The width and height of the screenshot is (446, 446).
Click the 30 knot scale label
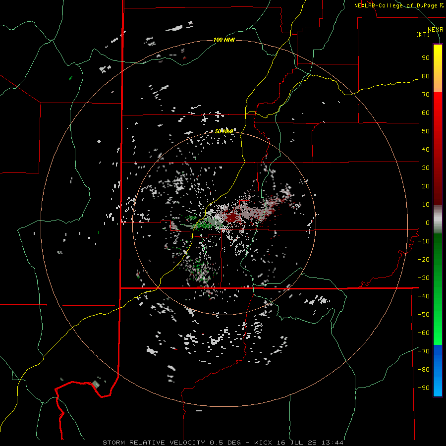(426, 168)
